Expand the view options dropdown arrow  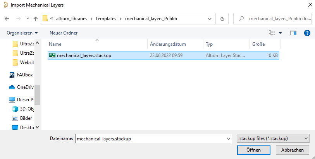point(280,33)
